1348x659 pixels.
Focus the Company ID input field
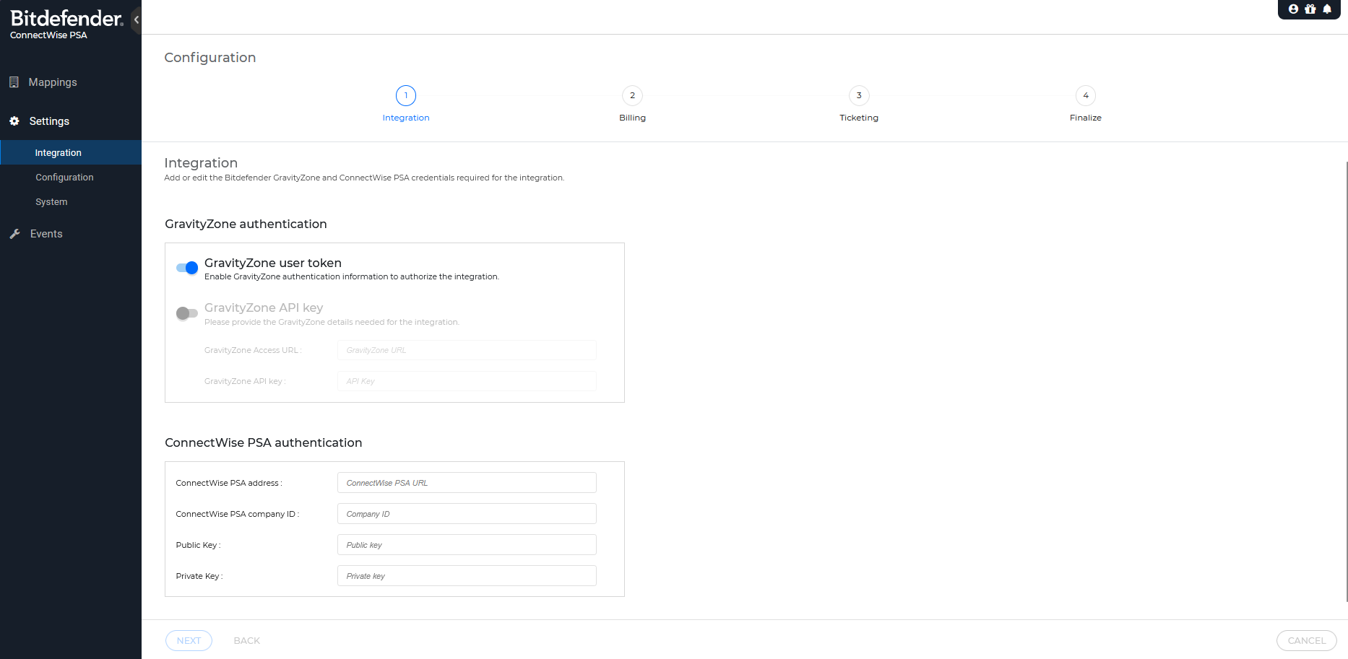coord(467,514)
